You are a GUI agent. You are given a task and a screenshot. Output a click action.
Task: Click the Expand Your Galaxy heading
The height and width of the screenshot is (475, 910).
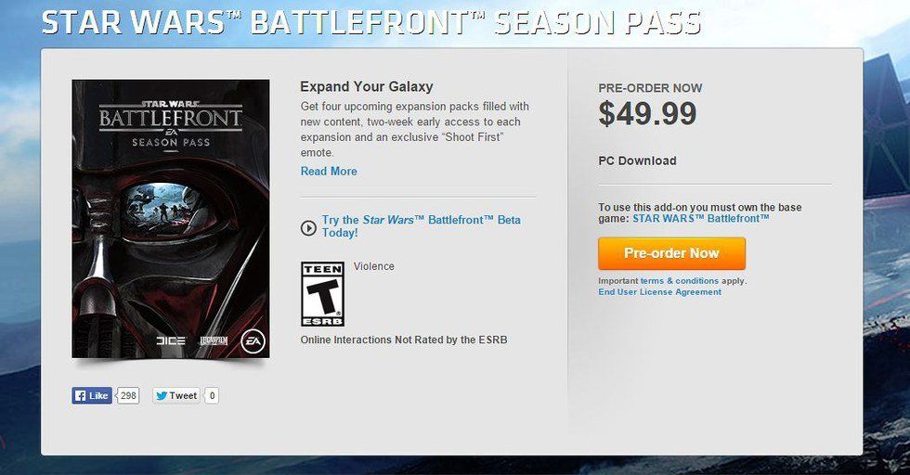(367, 86)
